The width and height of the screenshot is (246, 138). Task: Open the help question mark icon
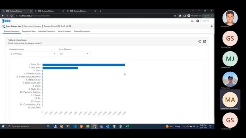pos(198,21)
